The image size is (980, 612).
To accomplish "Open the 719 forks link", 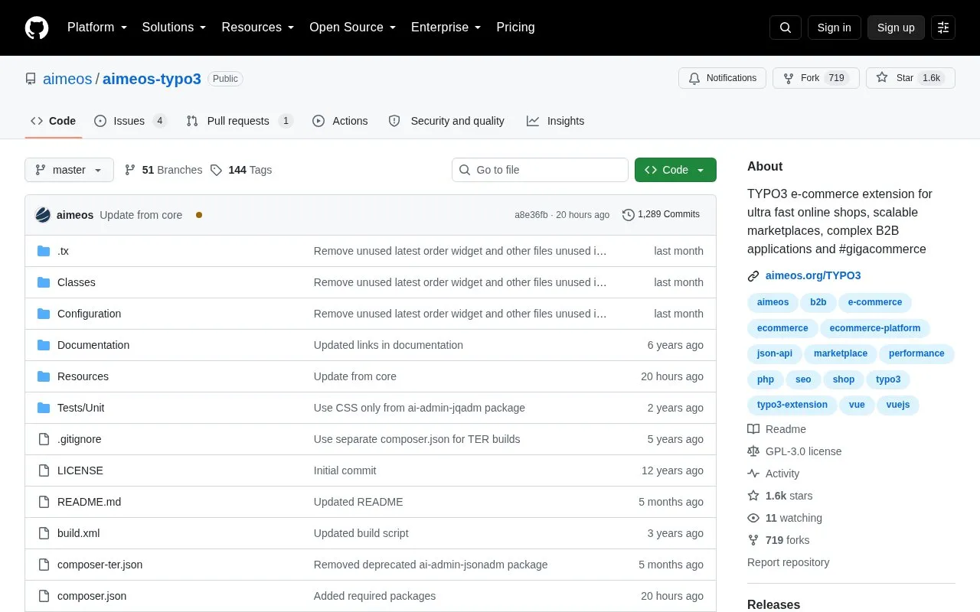I will click(787, 540).
